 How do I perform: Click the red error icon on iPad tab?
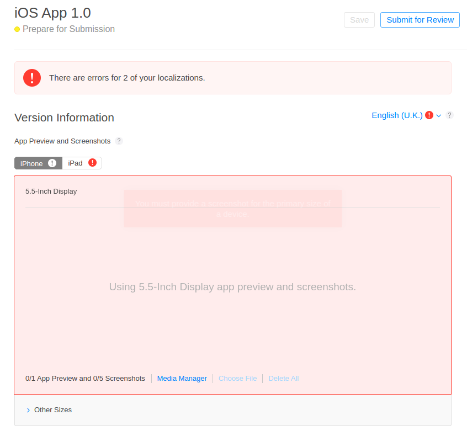pos(93,163)
